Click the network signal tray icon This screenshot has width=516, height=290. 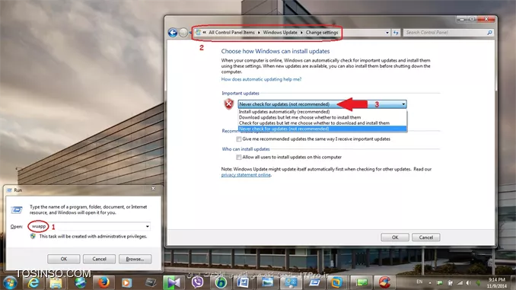(460, 282)
